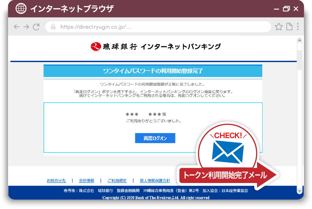The width and height of the screenshot is (312, 209).
Task: Click the globe icon in title bar
Action: point(21,8)
